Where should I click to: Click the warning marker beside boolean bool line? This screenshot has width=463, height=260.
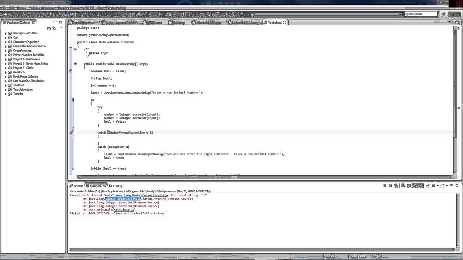[71, 71]
